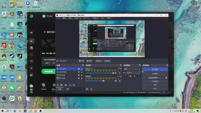Open 麦克风/Aux three-dot options menu
Image resolution: width=201 pixels, height=113 pixels.
pyautogui.click(x=120, y=73)
